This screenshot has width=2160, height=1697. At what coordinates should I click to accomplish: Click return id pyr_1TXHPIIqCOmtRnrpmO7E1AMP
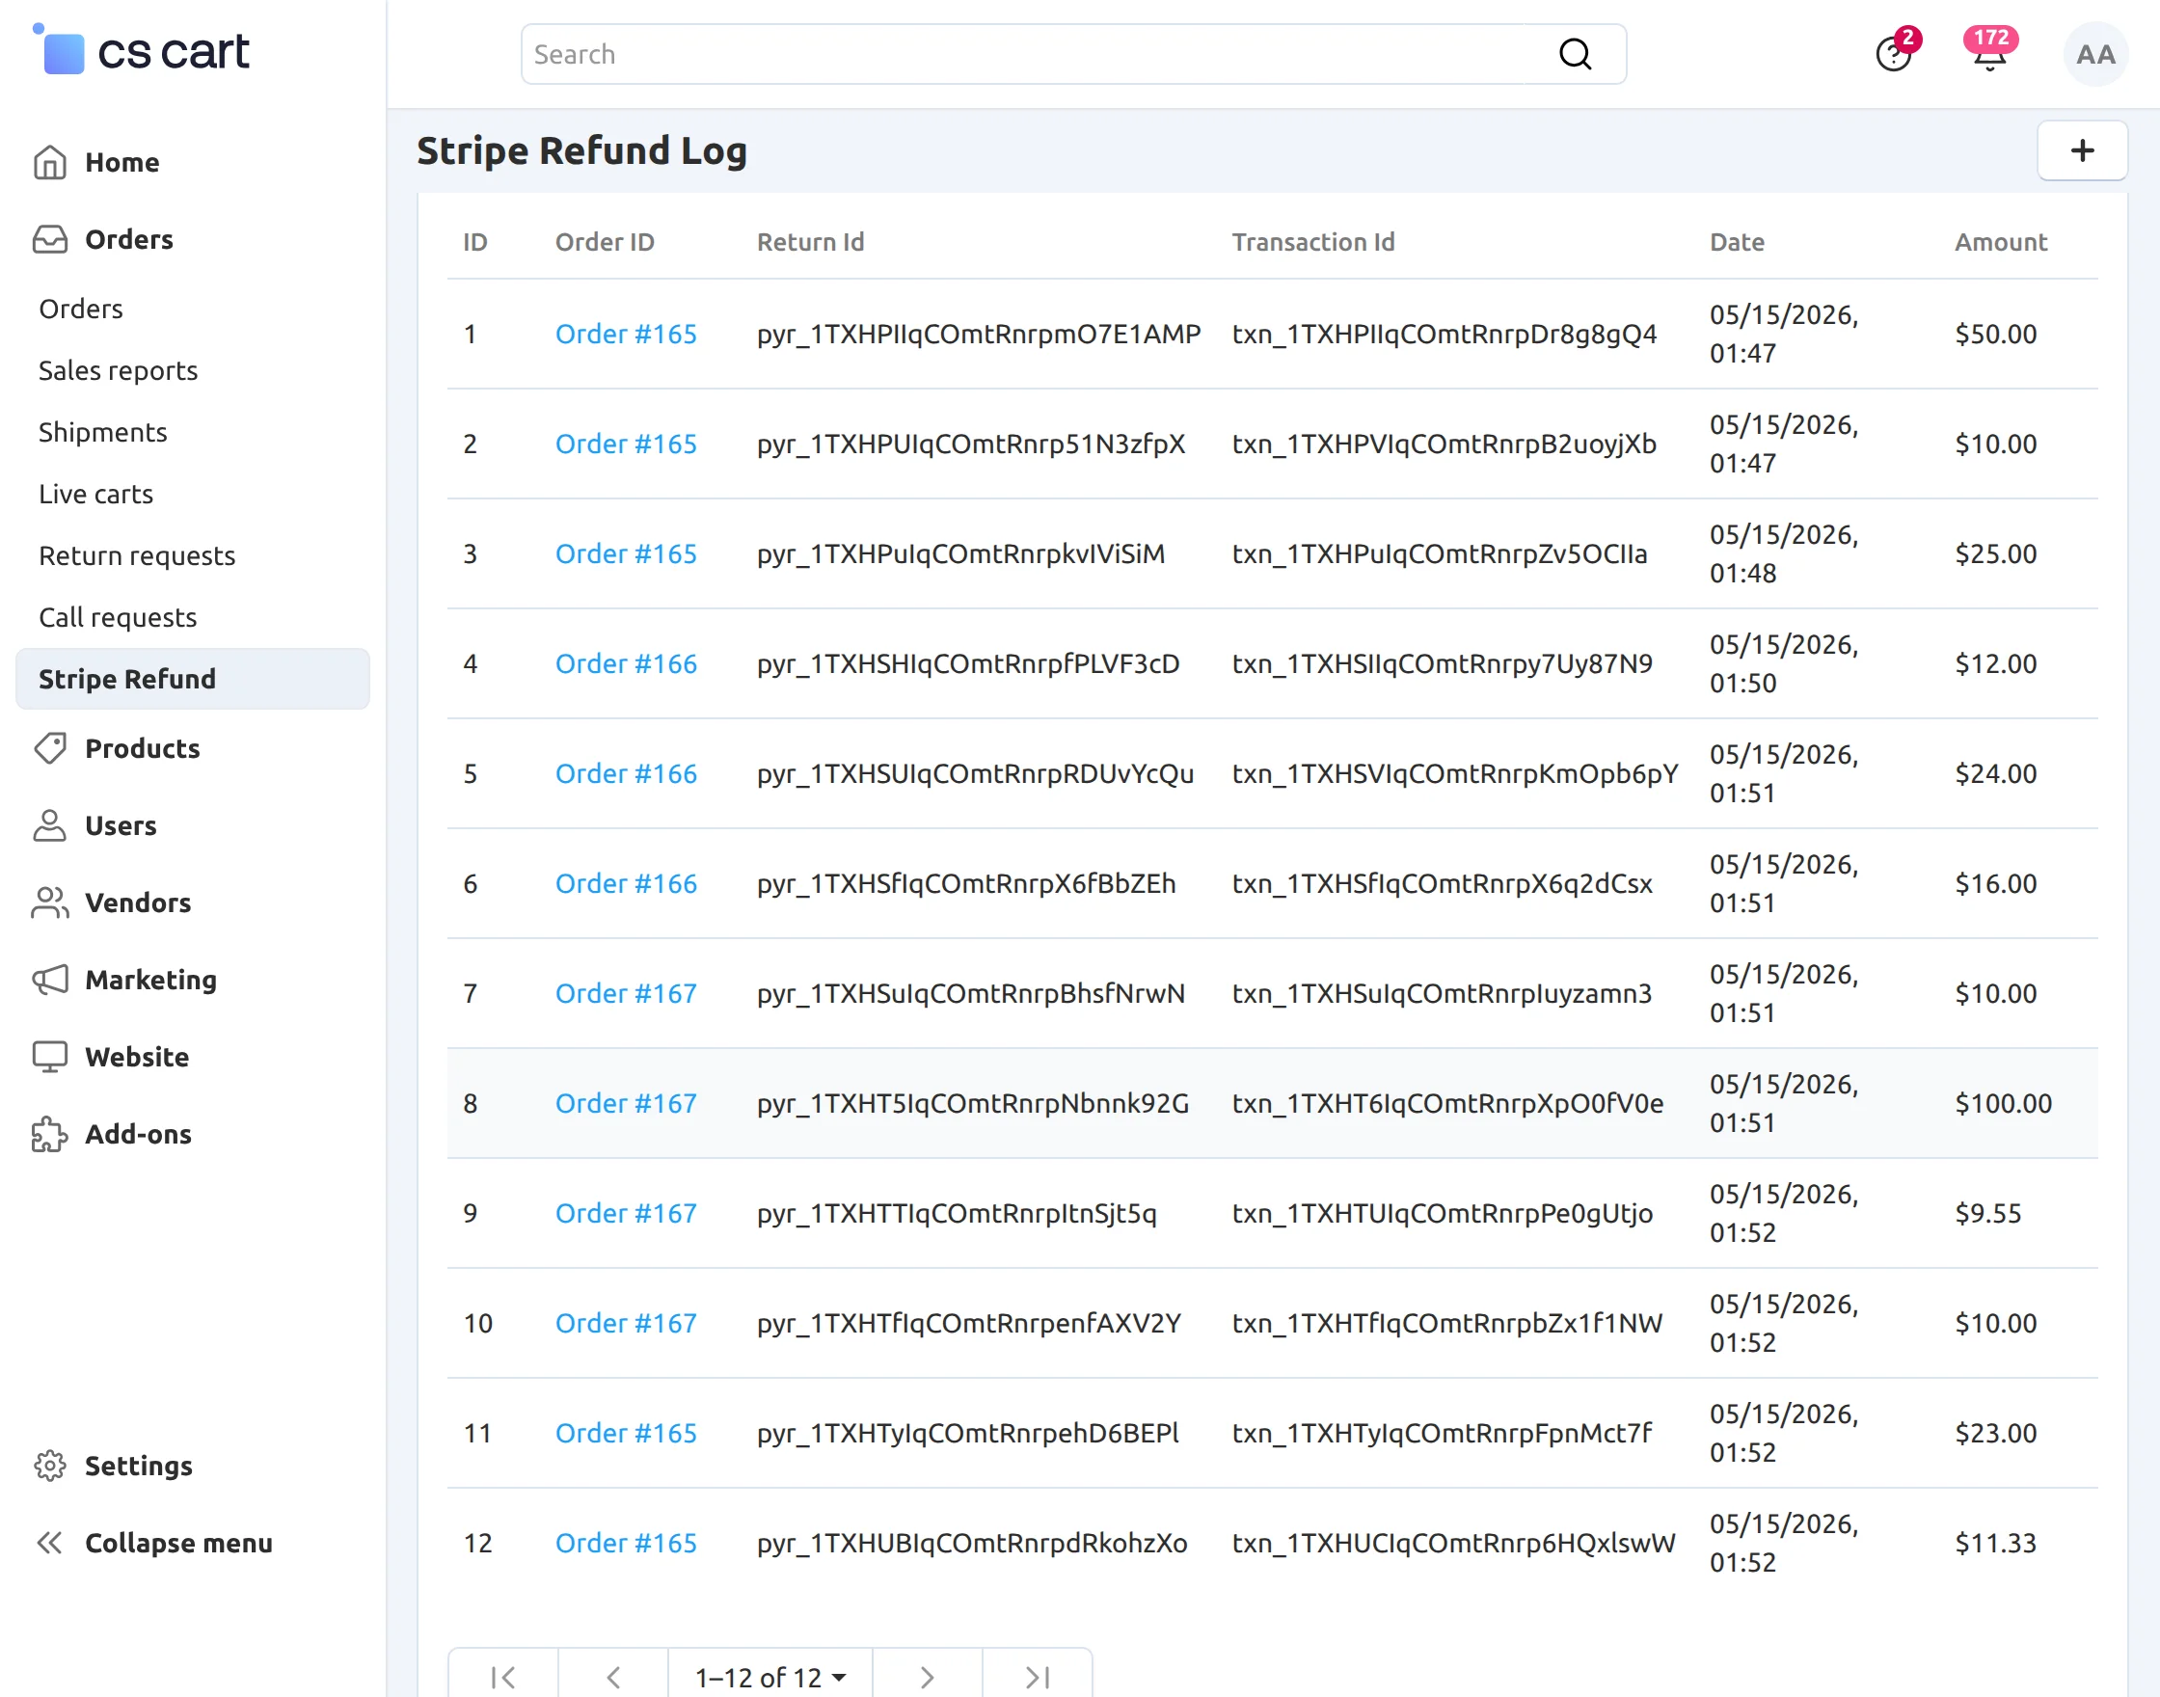tap(979, 334)
